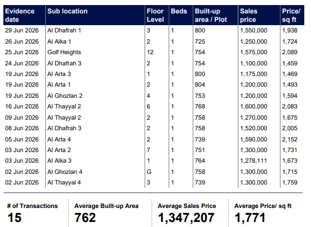Select the sales price 1,270,000
The image size is (311, 227).
tap(253, 117)
